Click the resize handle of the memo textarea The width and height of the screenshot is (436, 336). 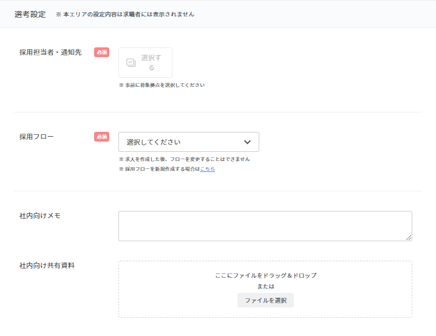pyautogui.click(x=409, y=238)
